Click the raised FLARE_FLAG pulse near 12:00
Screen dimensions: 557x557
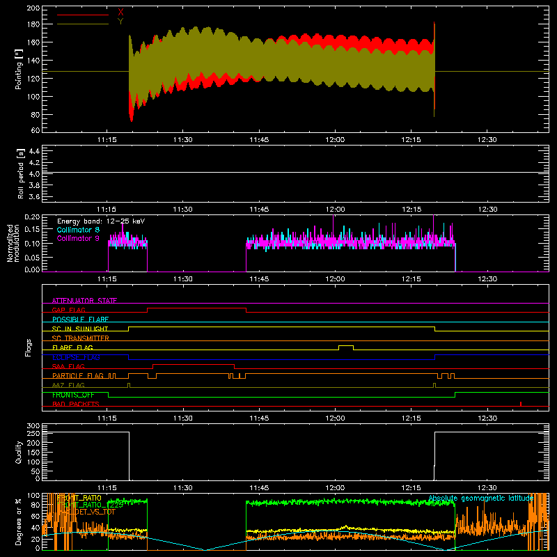[346, 346]
